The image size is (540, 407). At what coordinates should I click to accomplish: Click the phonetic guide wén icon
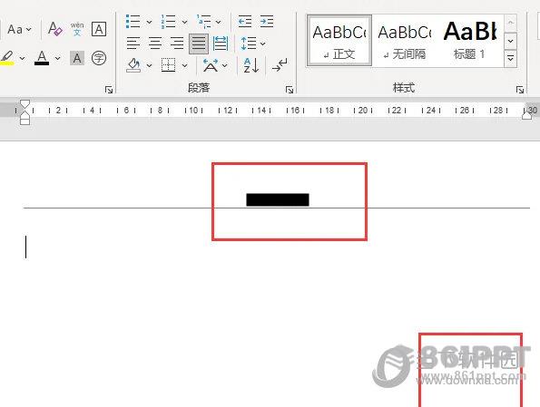[x=77, y=29]
